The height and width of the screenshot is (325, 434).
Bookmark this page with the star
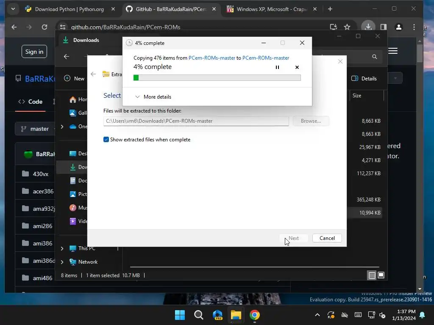coord(347,27)
